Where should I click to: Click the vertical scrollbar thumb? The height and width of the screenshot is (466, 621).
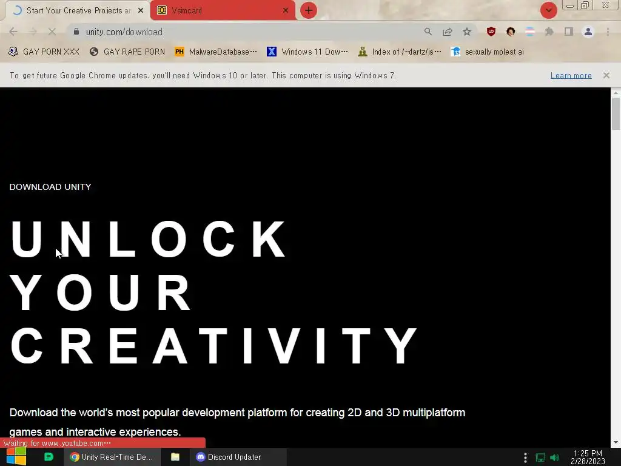click(616, 113)
